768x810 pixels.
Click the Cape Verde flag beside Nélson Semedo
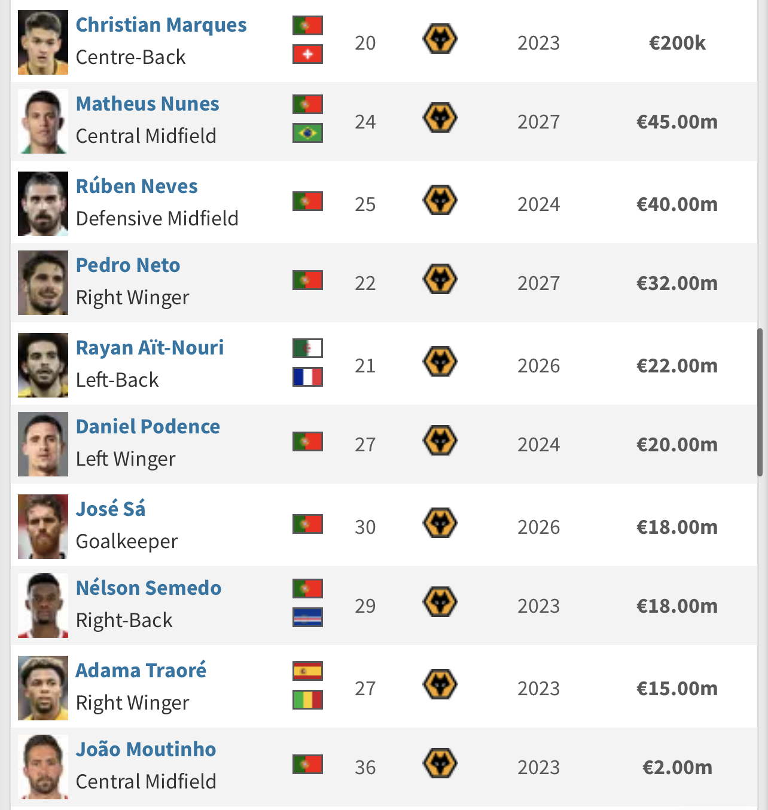[307, 618]
